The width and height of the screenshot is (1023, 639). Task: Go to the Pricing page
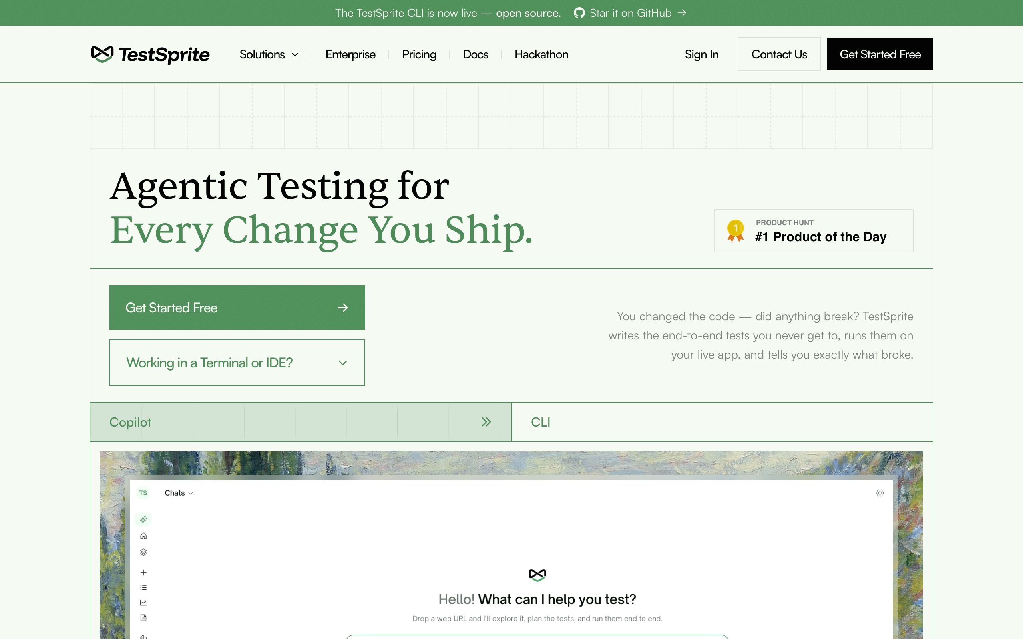(x=419, y=54)
